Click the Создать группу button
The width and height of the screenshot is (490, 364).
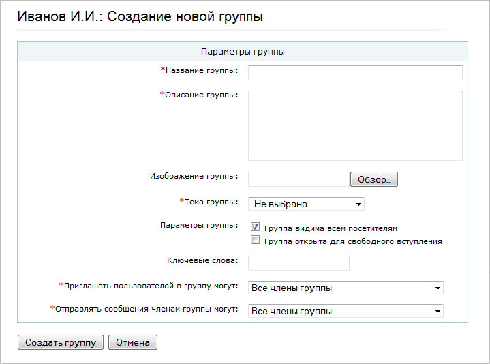coord(61,342)
